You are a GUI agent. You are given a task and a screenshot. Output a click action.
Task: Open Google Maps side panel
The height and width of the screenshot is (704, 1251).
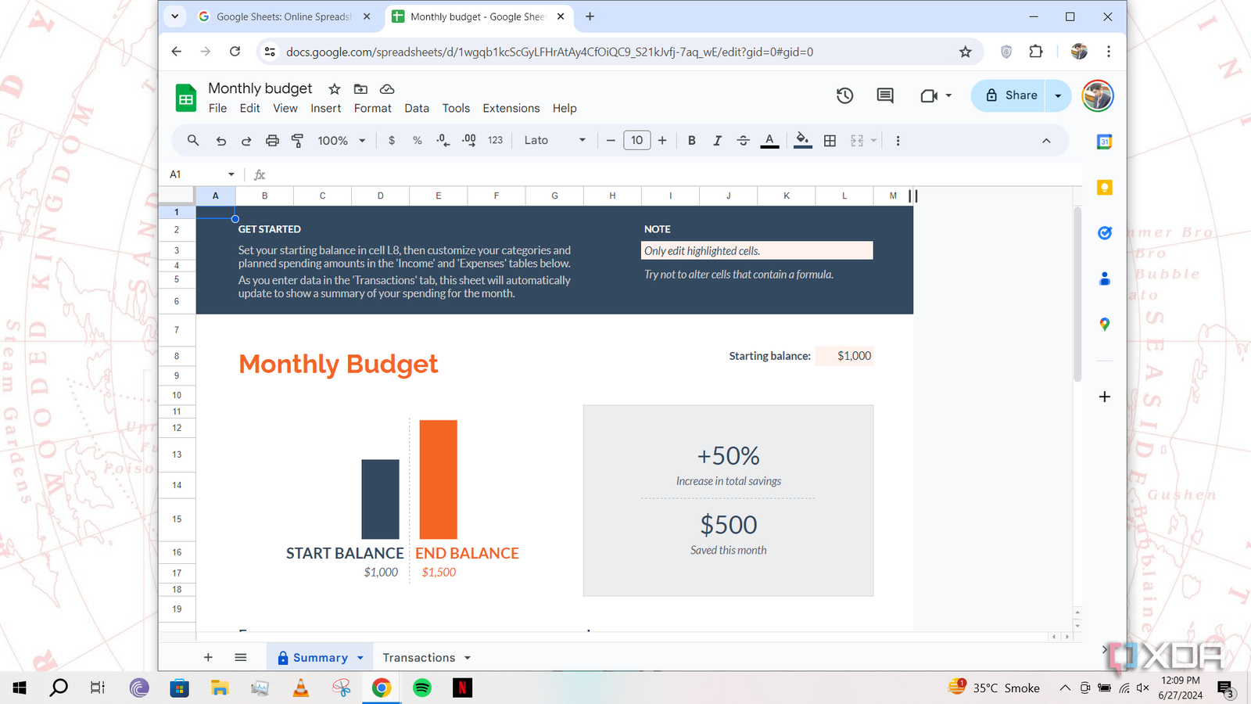[1105, 324]
